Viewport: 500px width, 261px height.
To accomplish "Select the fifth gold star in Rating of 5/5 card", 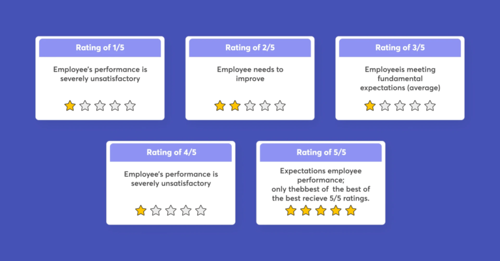I will [351, 210].
